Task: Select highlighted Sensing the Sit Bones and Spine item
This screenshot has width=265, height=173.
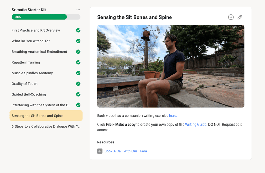Action: click(x=46, y=116)
